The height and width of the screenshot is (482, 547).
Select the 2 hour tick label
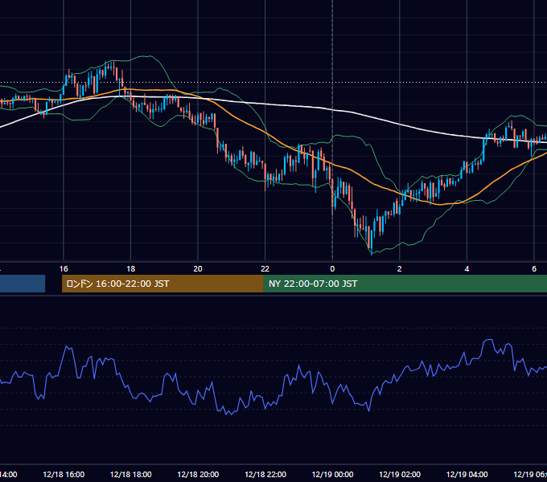tap(400, 268)
